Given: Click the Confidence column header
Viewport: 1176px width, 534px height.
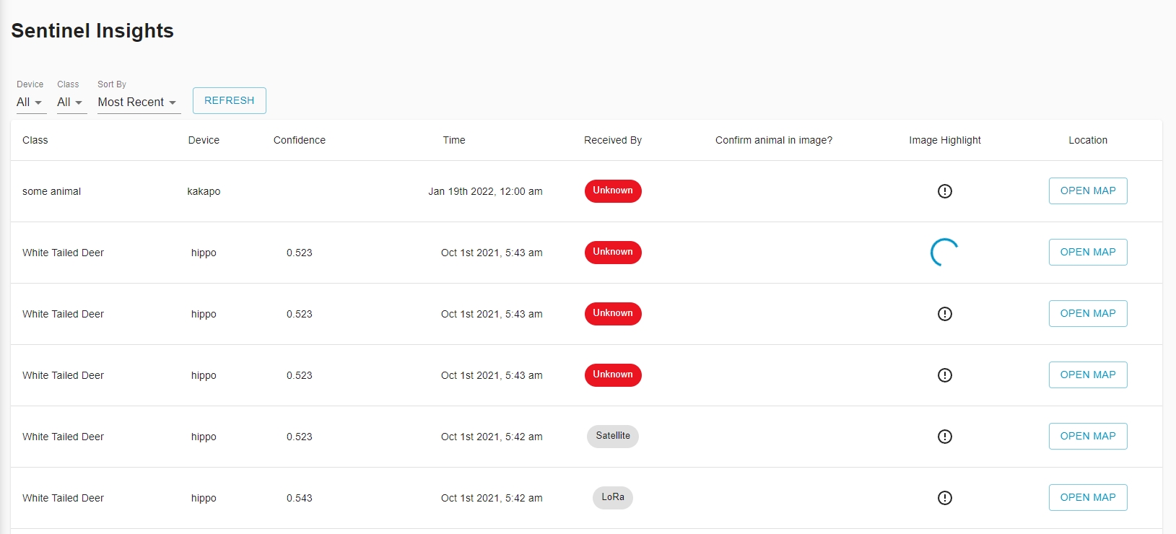Looking at the screenshot, I should 299,140.
